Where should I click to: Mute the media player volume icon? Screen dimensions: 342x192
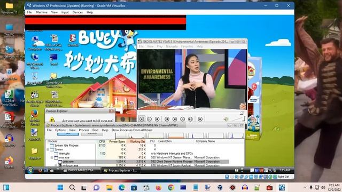coord(226,119)
